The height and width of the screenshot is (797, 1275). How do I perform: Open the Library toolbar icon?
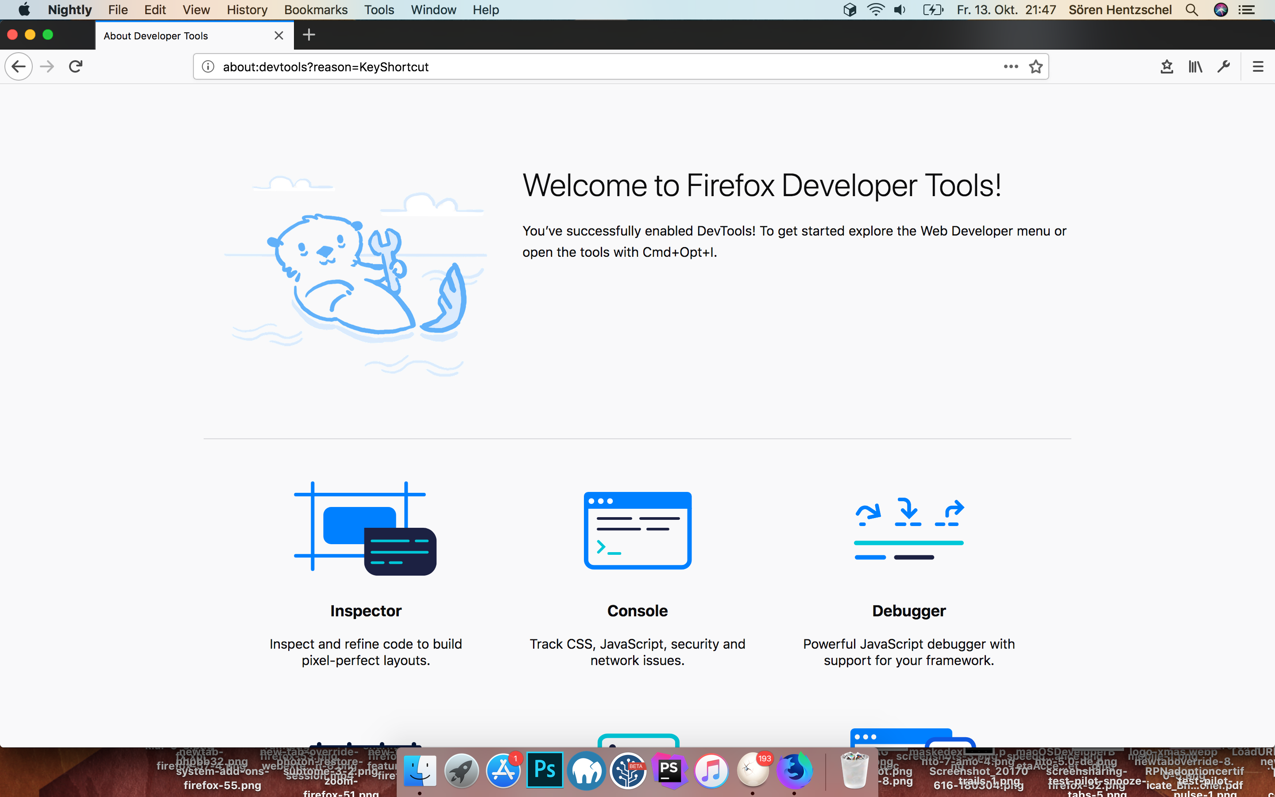tap(1195, 66)
